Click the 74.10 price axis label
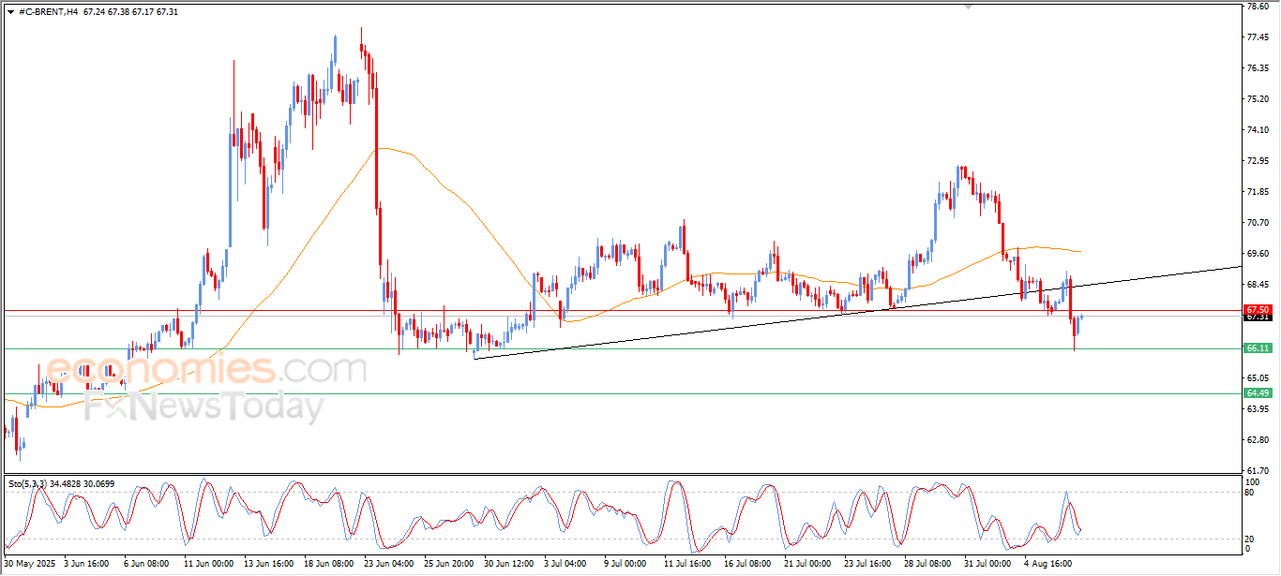This screenshot has width=1281, height=576. click(1257, 129)
